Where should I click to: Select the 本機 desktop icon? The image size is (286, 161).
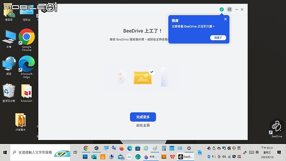pos(9,39)
